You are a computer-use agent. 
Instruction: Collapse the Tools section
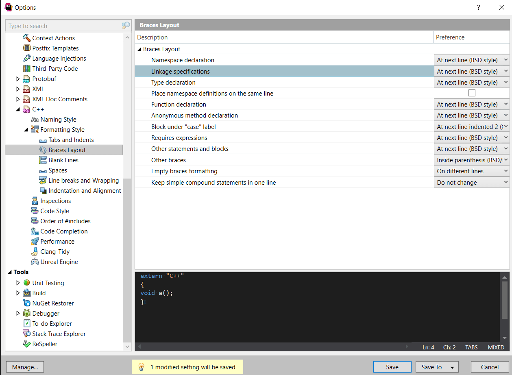tap(10, 272)
